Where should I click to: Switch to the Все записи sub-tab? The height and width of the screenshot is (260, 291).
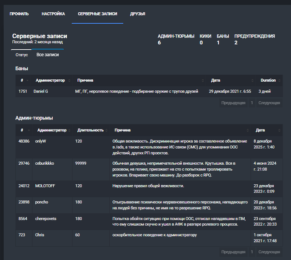(48, 55)
